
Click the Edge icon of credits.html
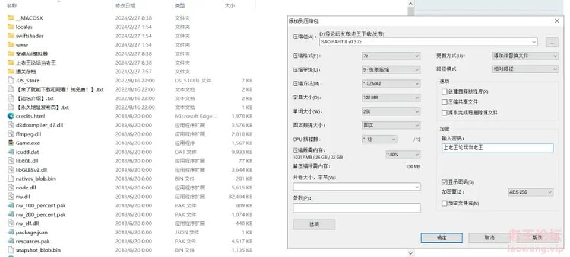point(11,116)
